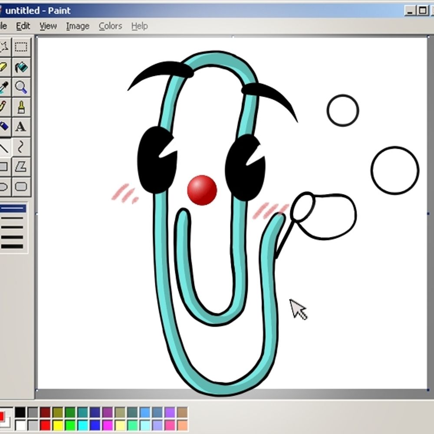Viewport: 434px width, 434px height.
Task: Choose the thickest line width option
Action: 12,247
